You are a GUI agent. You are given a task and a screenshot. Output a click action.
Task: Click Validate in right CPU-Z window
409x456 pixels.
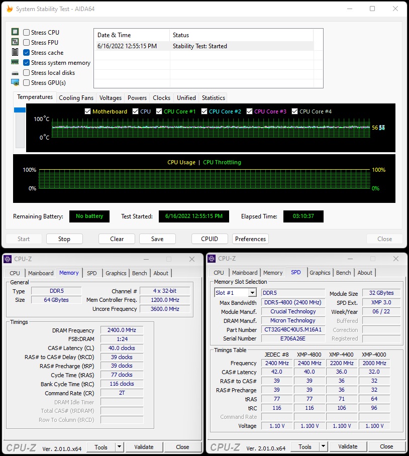348,446
